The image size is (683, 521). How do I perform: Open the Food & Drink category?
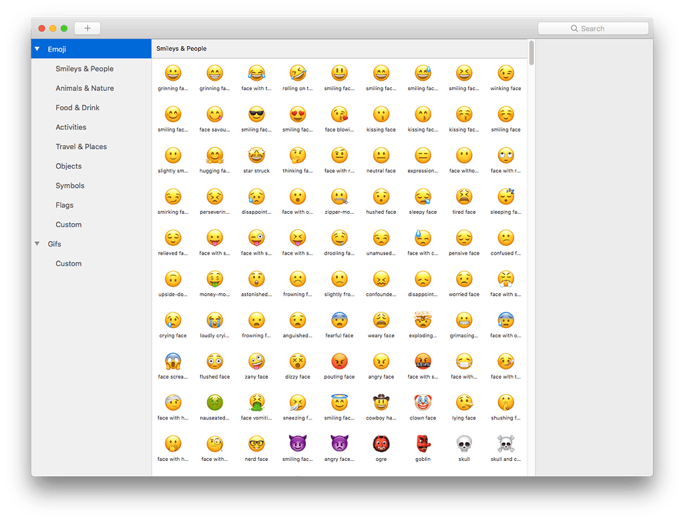(x=77, y=108)
